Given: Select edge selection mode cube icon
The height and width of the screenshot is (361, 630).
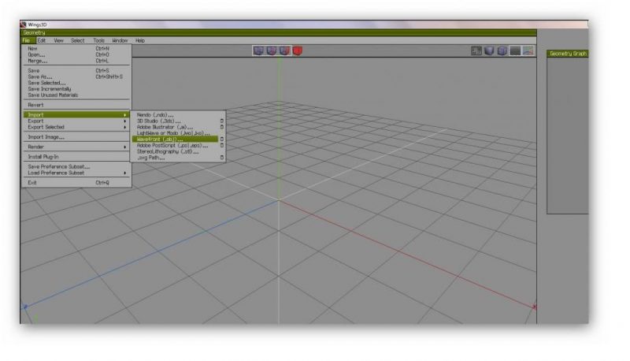Looking at the screenshot, I should pyautogui.click(x=271, y=51).
